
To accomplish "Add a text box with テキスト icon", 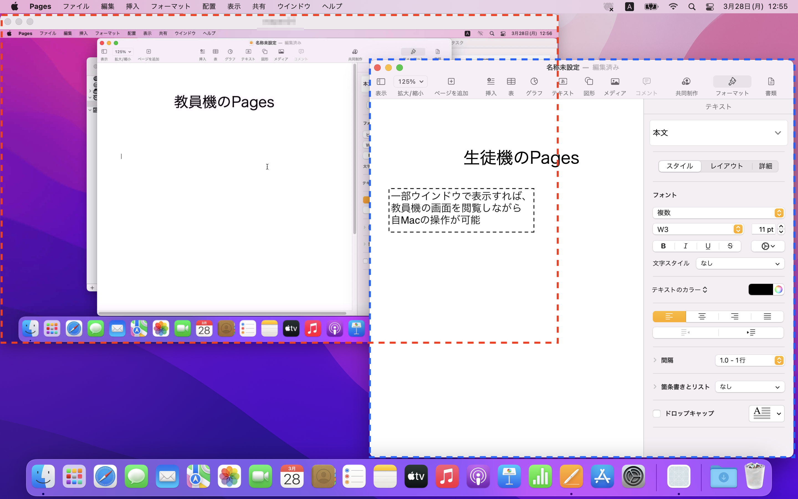I will 562,82.
